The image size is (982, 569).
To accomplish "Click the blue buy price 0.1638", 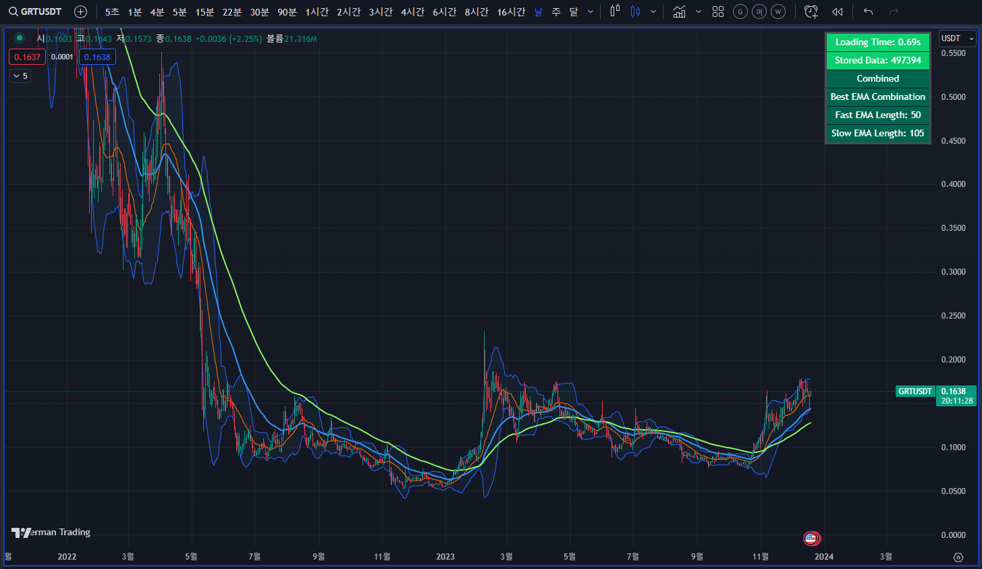I will 97,57.
